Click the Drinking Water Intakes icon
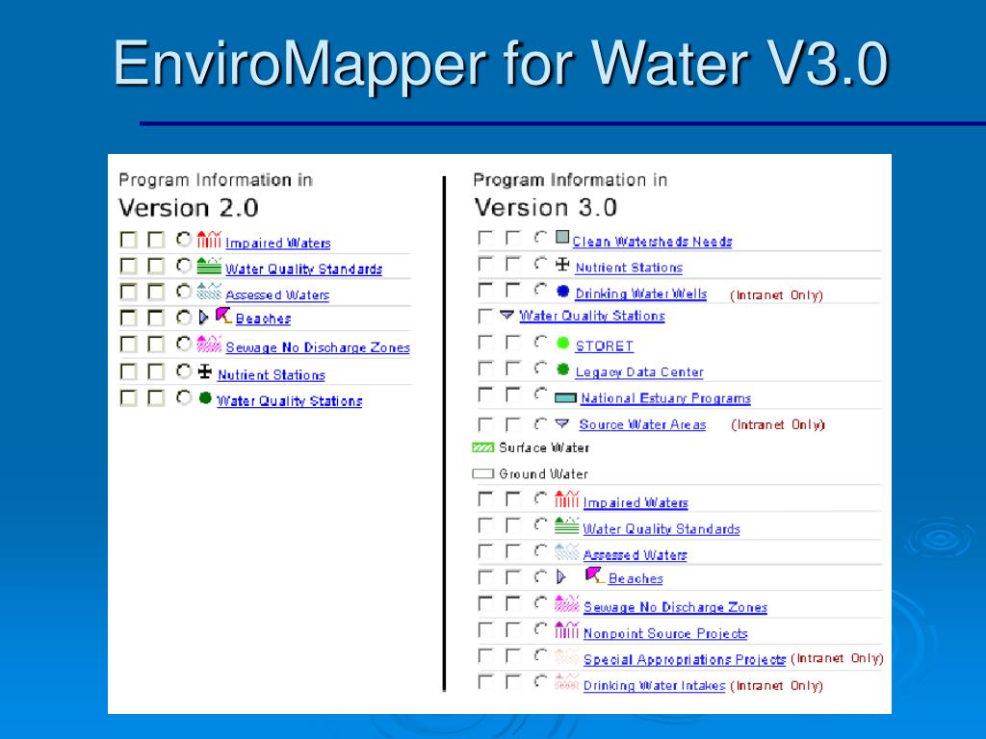 pos(566,682)
